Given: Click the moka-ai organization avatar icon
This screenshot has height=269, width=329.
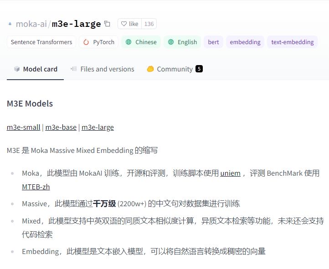Looking at the screenshot, I should coord(10,24).
